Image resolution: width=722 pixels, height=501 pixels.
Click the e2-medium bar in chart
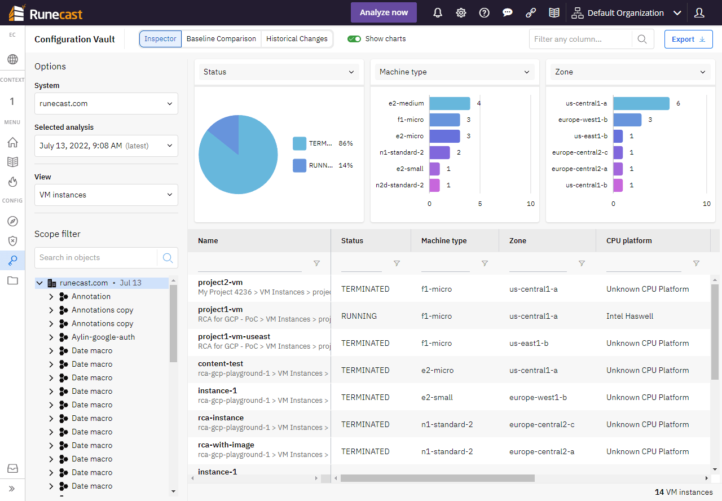450,103
